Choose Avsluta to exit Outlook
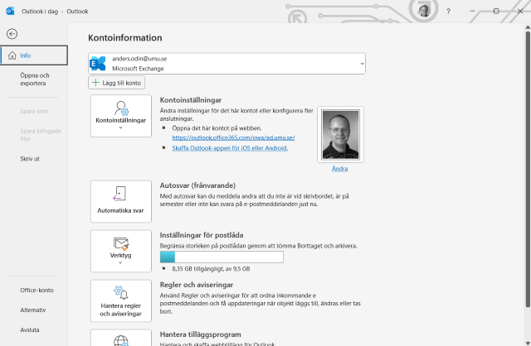The width and height of the screenshot is (531, 346). (x=30, y=330)
